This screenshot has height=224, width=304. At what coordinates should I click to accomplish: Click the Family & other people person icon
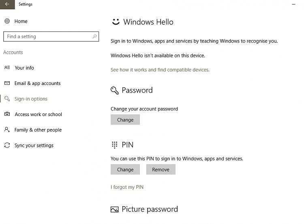(7, 130)
